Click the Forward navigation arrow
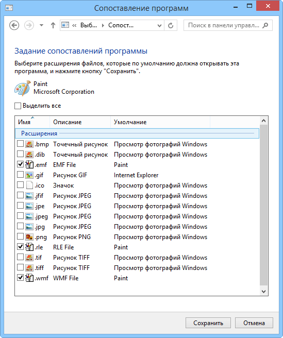Viewport: 283px width, 338px height. [x=29, y=25]
